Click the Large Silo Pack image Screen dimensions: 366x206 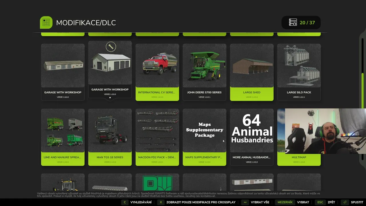click(299, 65)
